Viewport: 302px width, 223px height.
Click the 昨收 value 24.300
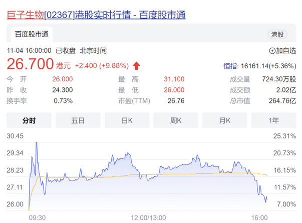click(x=63, y=90)
